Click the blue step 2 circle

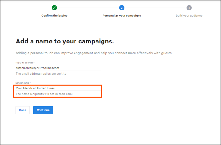tap(122, 8)
